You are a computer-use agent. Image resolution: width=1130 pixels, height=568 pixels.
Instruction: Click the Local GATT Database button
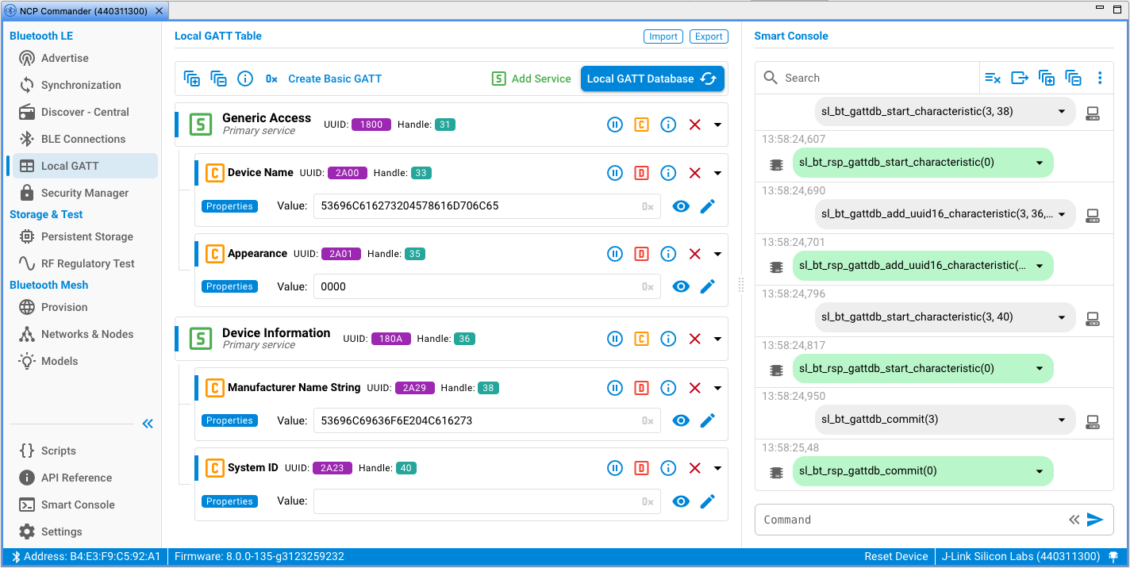tap(652, 79)
